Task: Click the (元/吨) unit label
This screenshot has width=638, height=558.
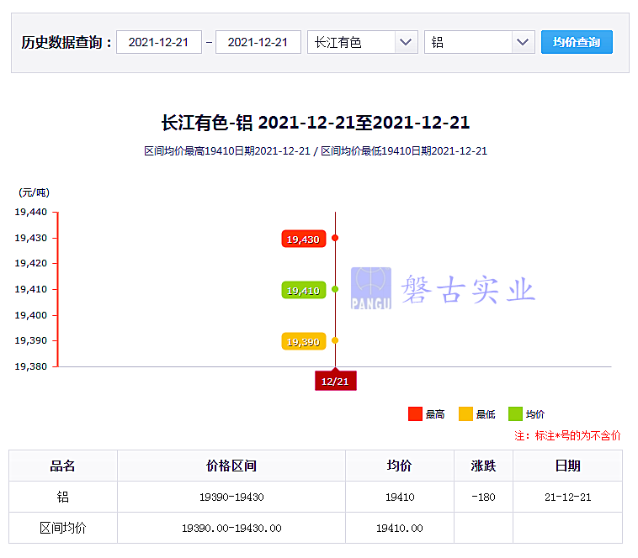Action: click(x=35, y=192)
